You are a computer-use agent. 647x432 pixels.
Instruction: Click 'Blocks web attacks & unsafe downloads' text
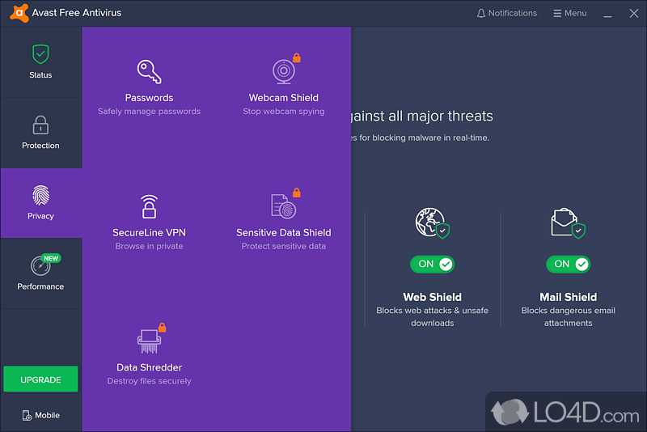432,317
